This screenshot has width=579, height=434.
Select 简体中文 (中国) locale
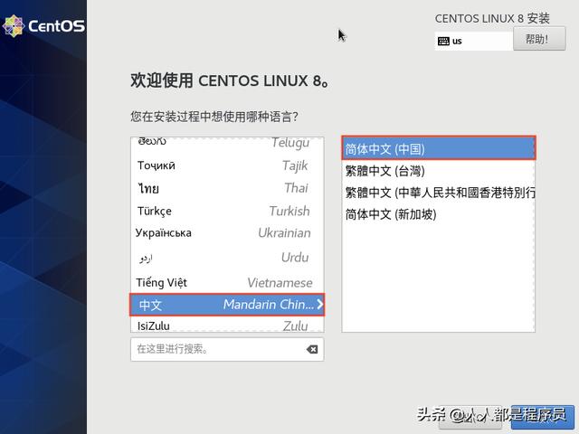(x=438, y=148)
